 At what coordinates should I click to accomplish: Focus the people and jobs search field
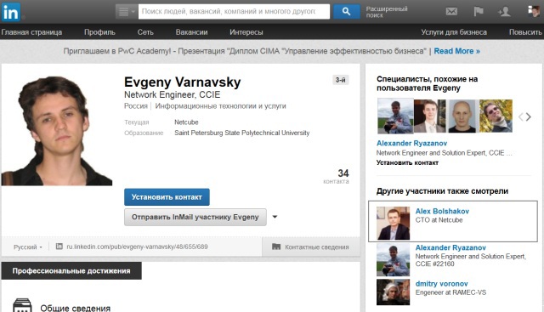[235, 11]
